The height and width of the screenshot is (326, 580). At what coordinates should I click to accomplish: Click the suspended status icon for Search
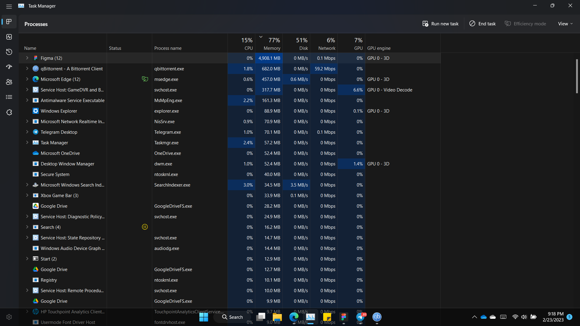pos(145,227)
